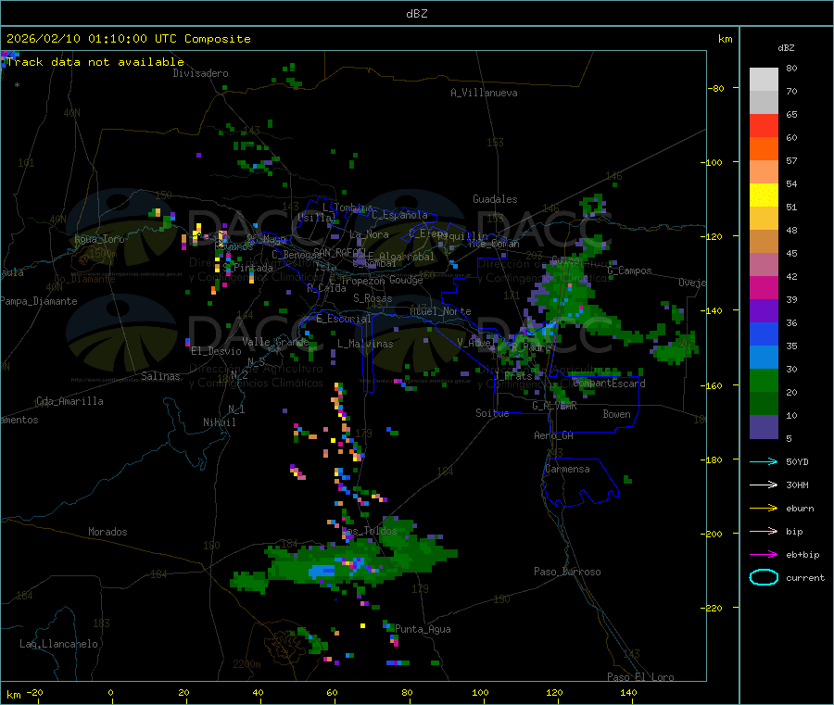Image resolution: width=834 pixels, height=705 pixels.
Task: Click the 'La_Nora' map label
Action: pyautogui.click(x=369, y=234)
